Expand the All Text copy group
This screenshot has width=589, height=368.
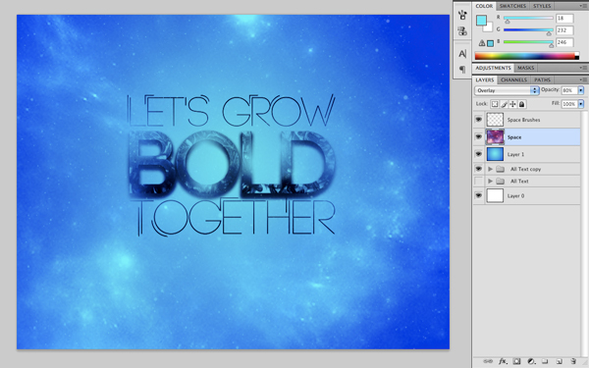click(490, 170)
